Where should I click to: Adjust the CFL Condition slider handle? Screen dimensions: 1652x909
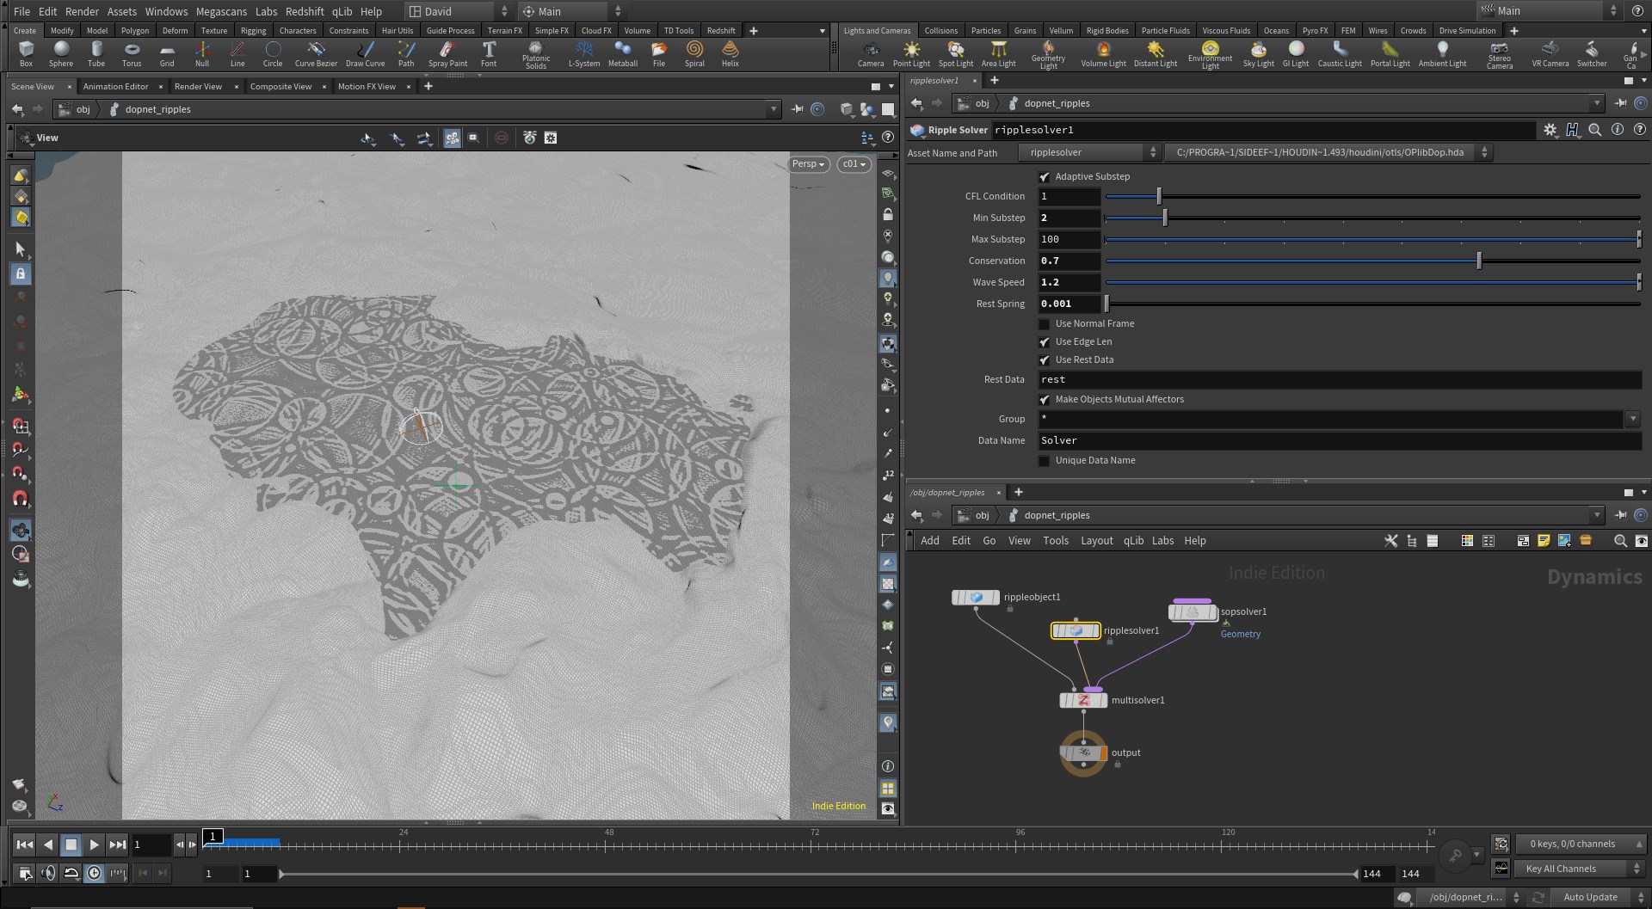click(x=1159, y=196)
